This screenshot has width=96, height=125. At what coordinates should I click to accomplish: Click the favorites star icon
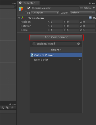(x=12, y=107)
